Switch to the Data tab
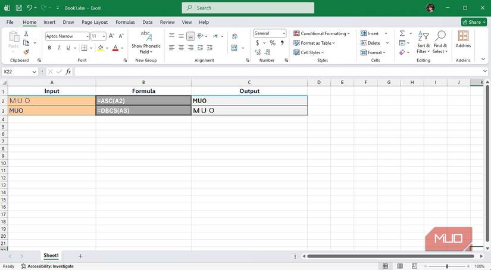 148,22
